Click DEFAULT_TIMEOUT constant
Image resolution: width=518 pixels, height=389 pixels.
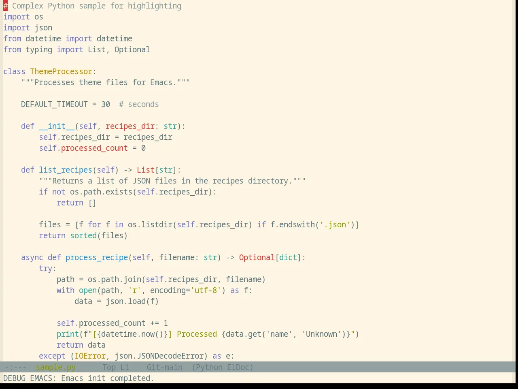point(54,104)
